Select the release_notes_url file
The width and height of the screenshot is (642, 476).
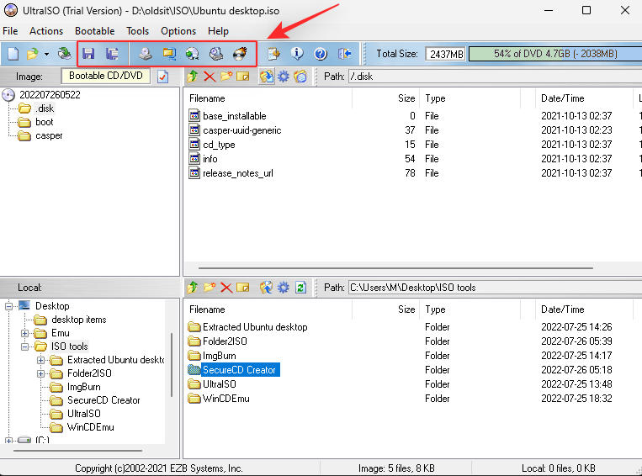tap(238, 173)
